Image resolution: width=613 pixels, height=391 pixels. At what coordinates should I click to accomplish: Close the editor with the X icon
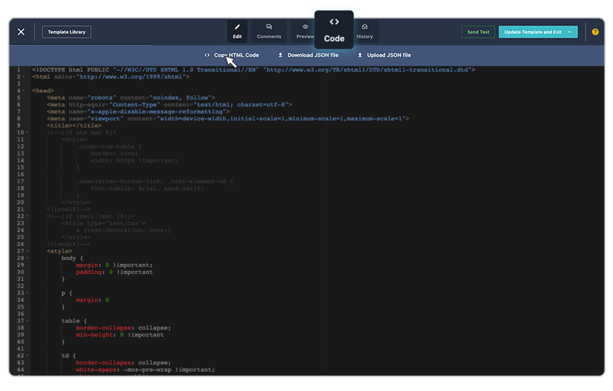21,32
